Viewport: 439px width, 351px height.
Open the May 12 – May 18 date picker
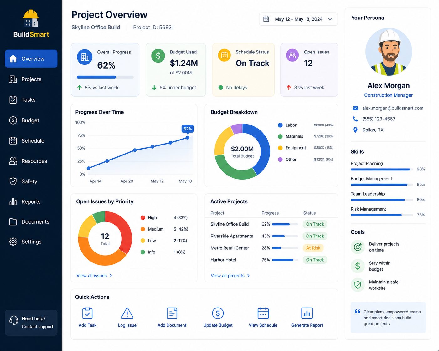pyautogui.click(x=298, y=19)
